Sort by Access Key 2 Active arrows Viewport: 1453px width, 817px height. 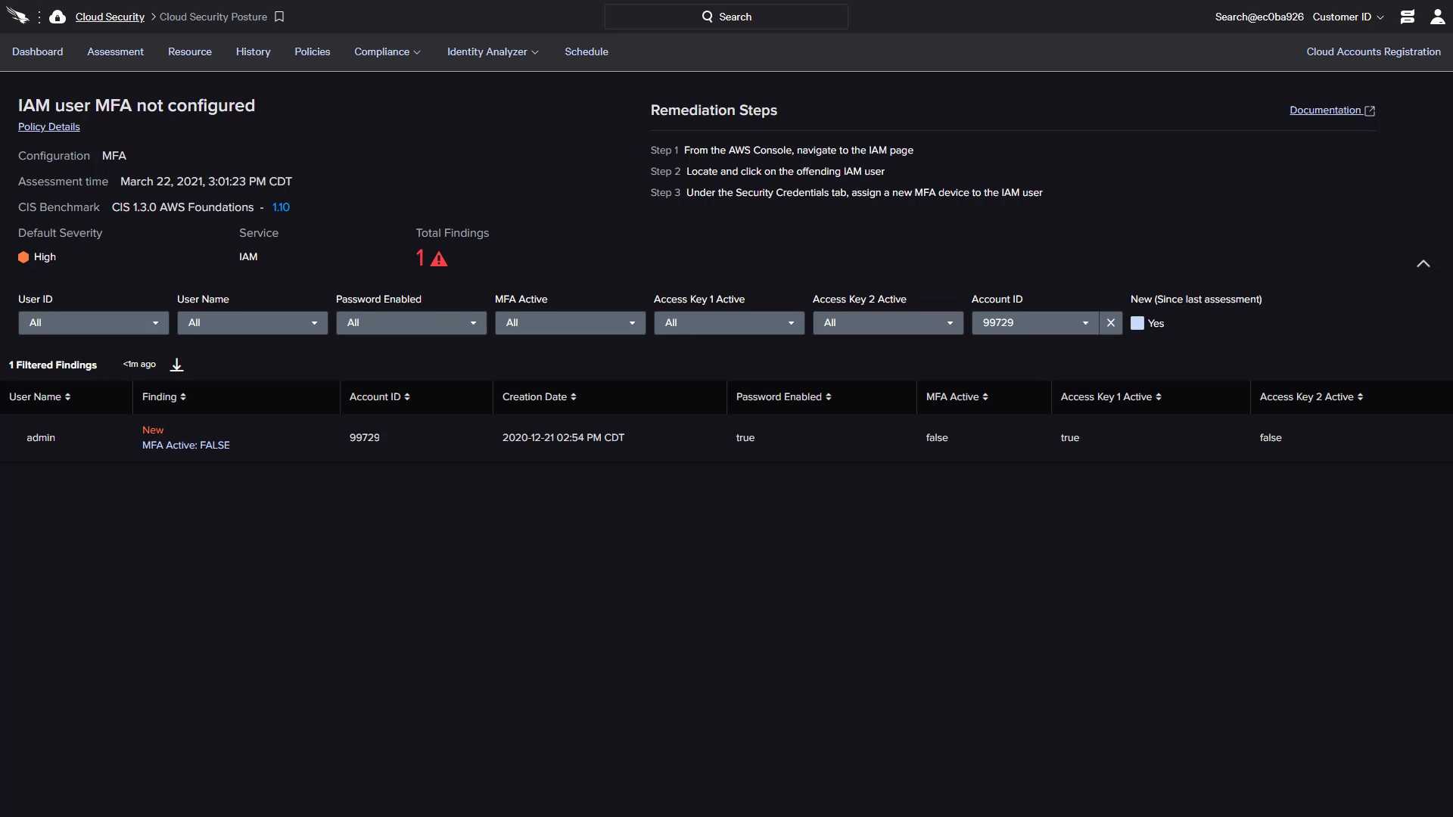click(1361, 397)
